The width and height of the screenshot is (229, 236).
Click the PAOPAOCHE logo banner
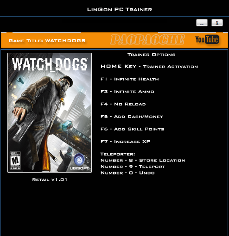point(147,39)
